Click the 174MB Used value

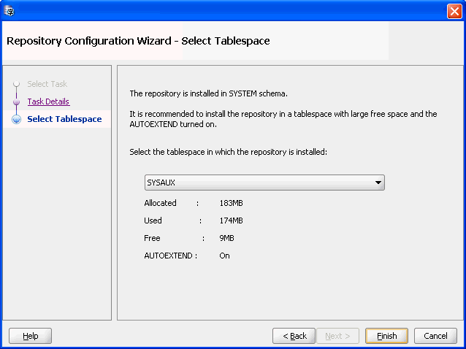232,220
